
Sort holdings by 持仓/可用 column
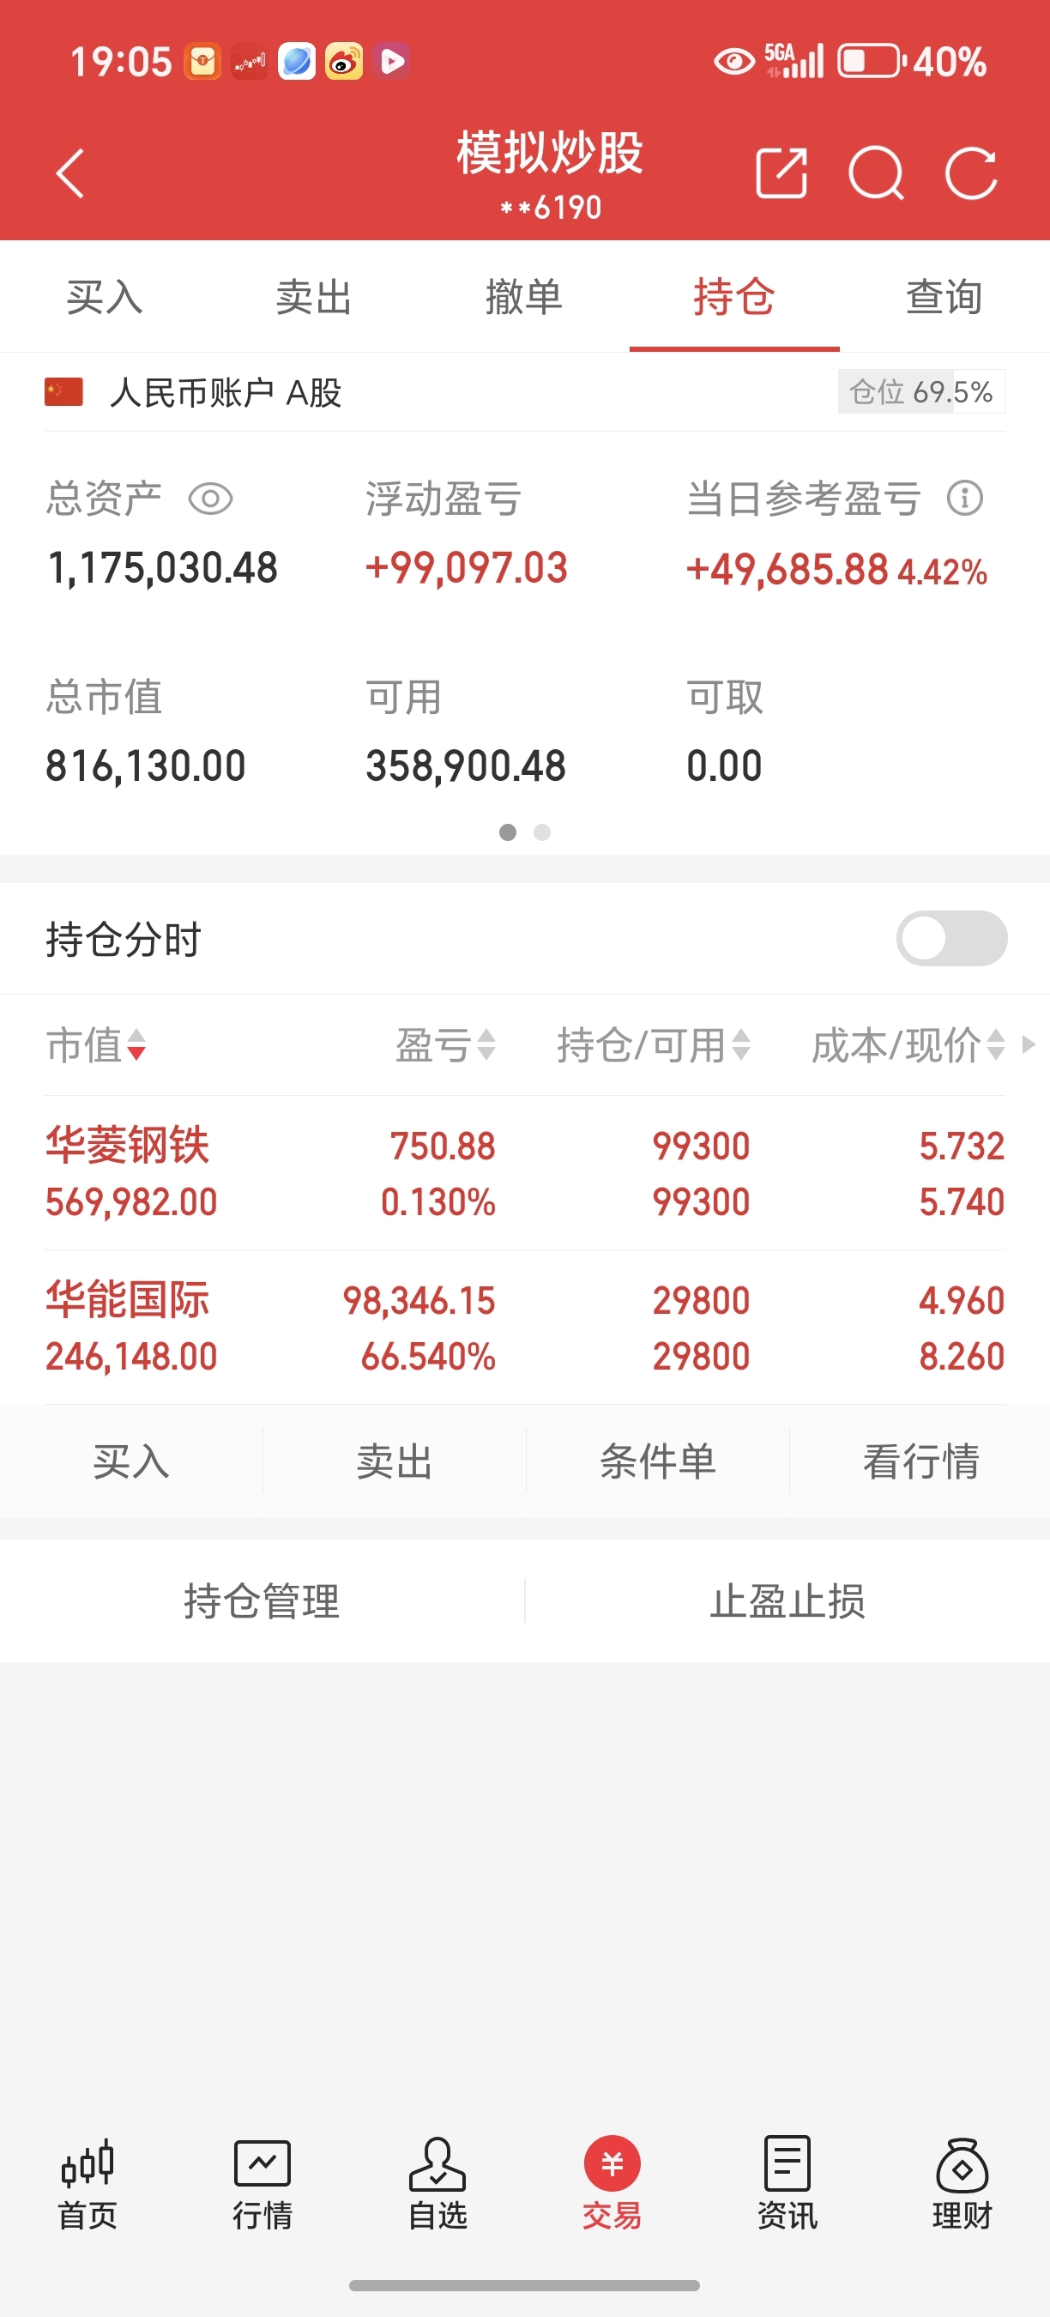[x=654, y=1045]
